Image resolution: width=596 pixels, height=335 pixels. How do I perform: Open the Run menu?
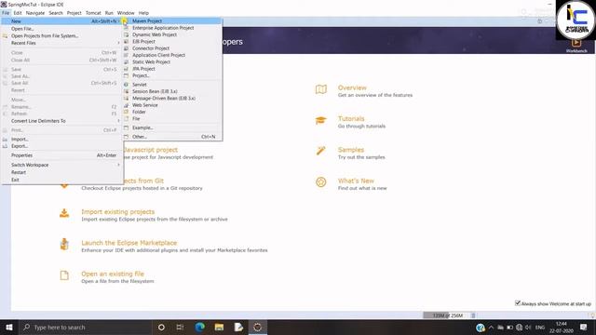pyautogui.click(x=109, y=13)
